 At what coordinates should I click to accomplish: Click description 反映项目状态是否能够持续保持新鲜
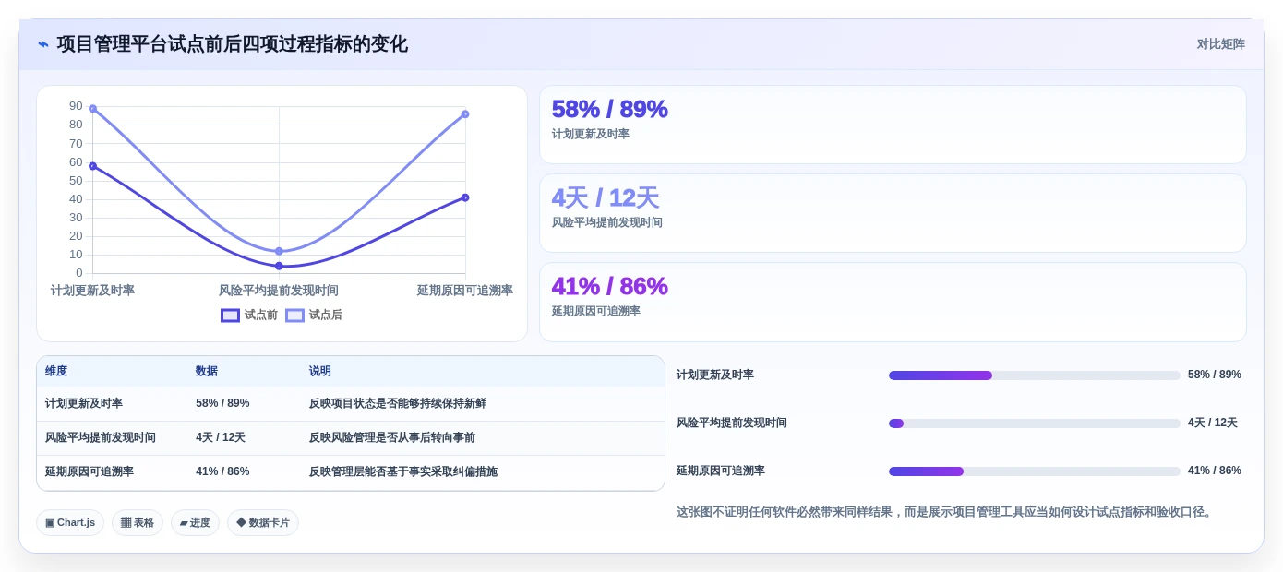398,403
